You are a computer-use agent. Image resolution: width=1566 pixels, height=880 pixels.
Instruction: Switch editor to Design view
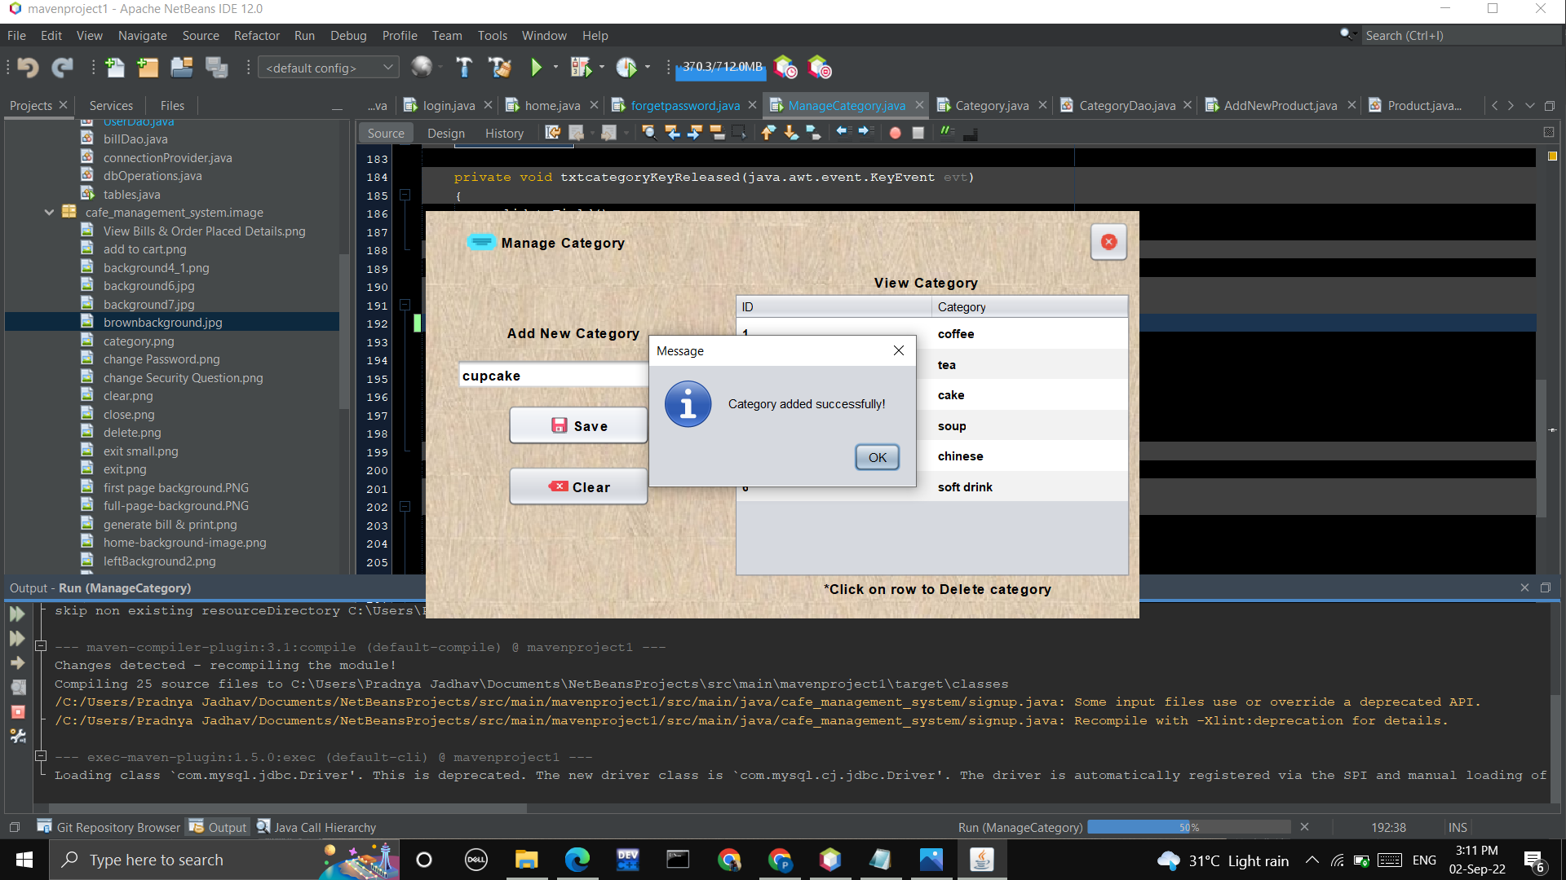coord(446,133)
